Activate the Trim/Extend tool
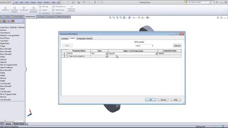 click(x=24, y=9)
